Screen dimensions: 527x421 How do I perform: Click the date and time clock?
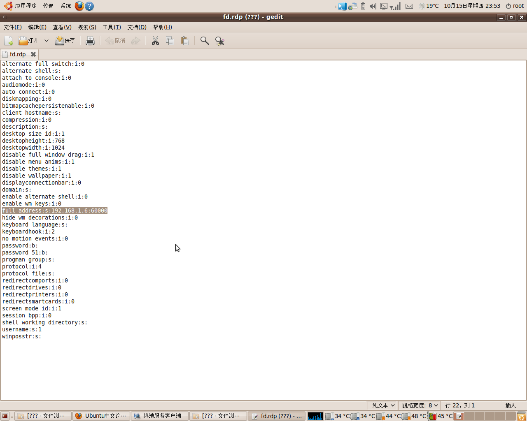(472, 6)
